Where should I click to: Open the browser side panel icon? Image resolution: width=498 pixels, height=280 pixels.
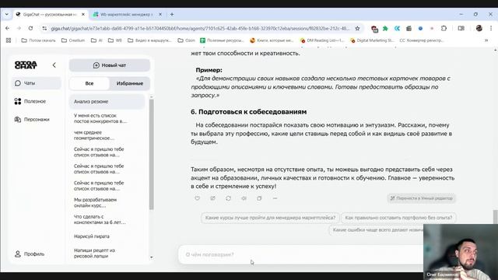click(x=461, y=28)
